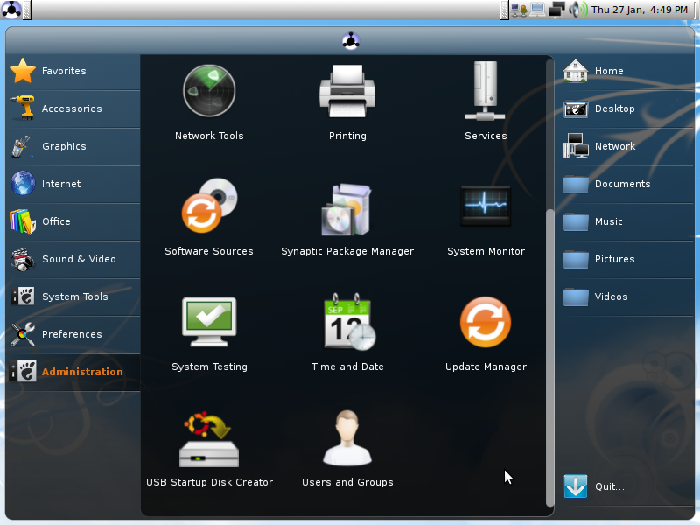700x525 pixels.
Task: Open Time and Date settings
Action: (x=349, y=321)
